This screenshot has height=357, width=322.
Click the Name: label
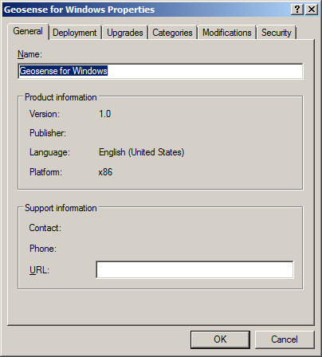29,54
